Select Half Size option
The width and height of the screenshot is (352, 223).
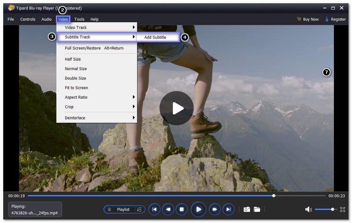[96, 59]
